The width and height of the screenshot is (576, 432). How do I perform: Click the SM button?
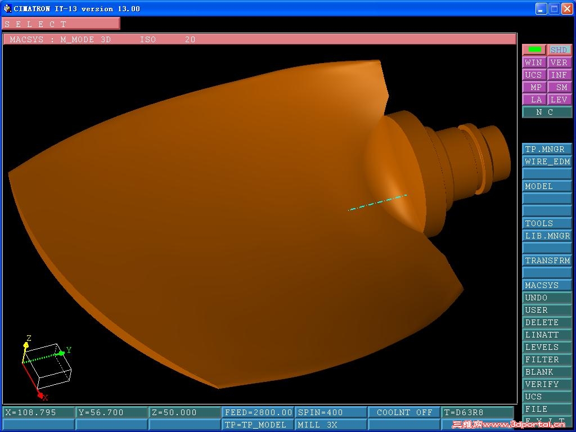559,87
